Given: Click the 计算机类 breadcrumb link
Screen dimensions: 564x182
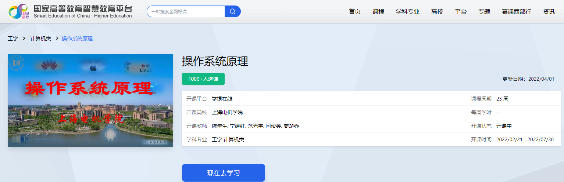Looking at the screenshot, I should [x=40, y=39].
